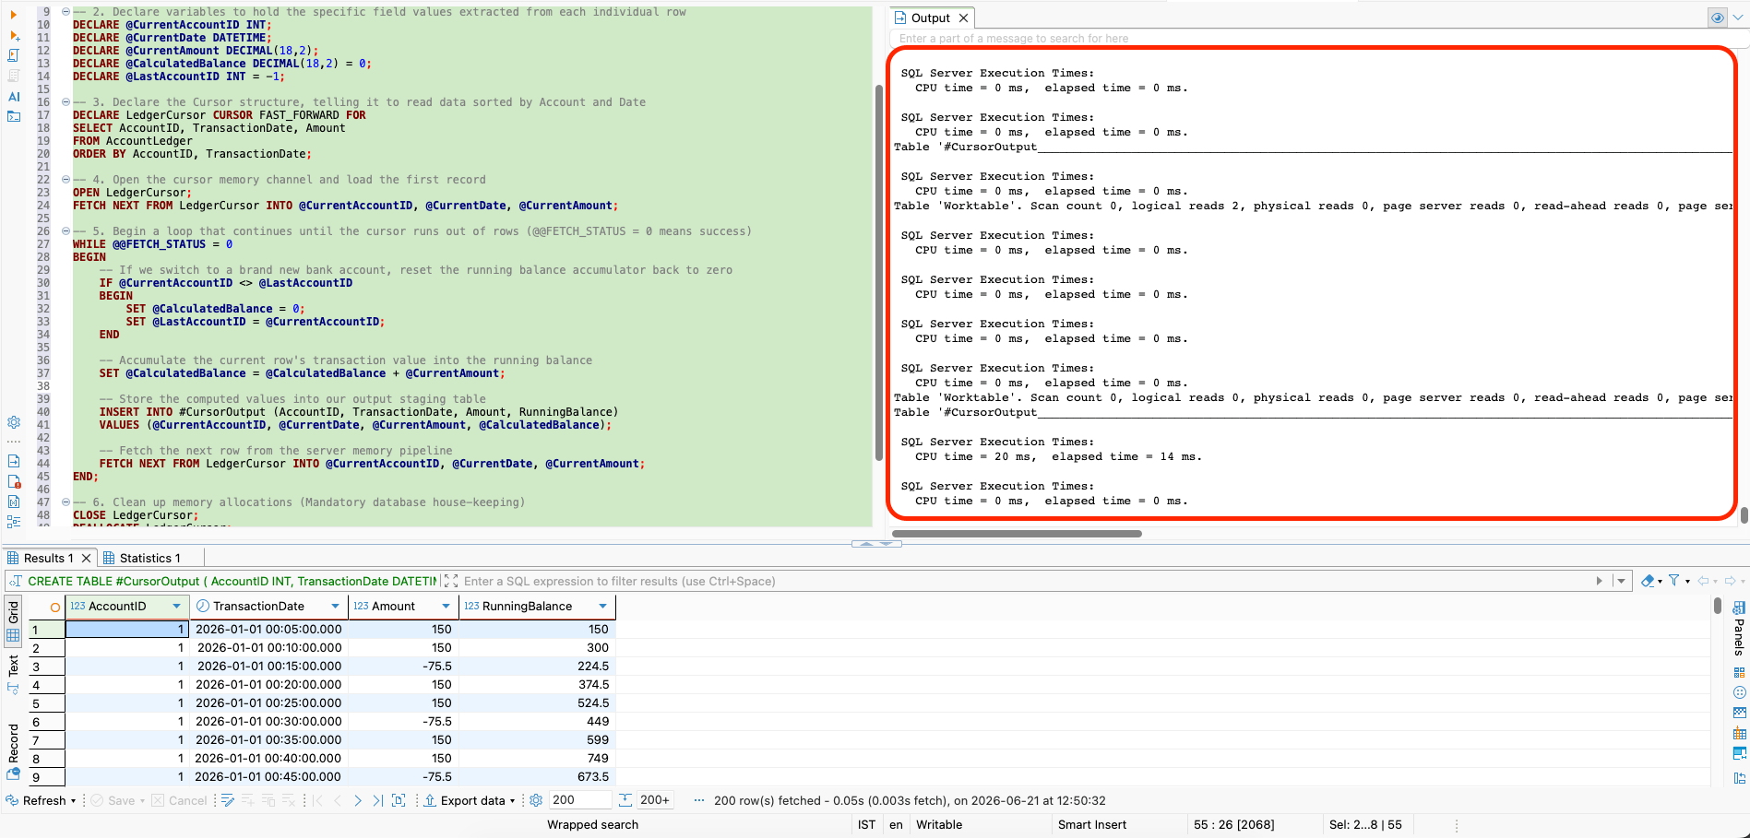Viewport: 1750px width, 838px height.
Task: Open editor settings gear in left sidebar
Action: 14,422
